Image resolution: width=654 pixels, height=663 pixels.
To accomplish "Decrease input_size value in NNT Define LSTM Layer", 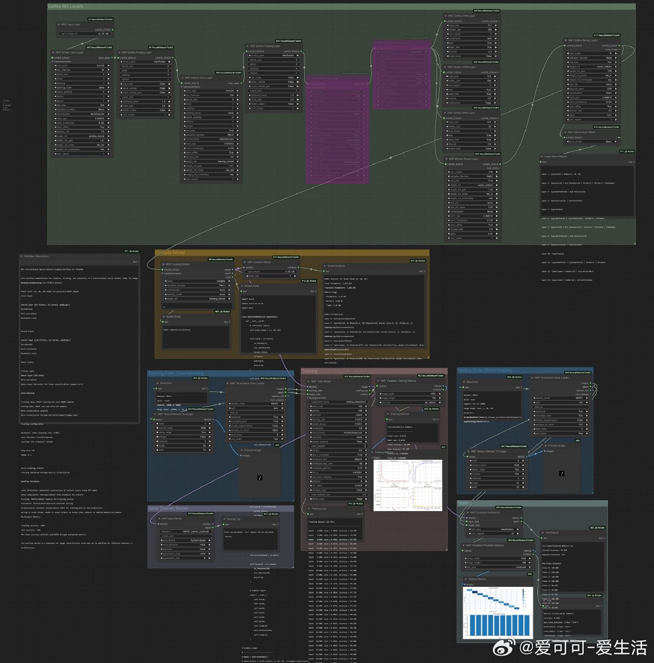I will point(448,77).
